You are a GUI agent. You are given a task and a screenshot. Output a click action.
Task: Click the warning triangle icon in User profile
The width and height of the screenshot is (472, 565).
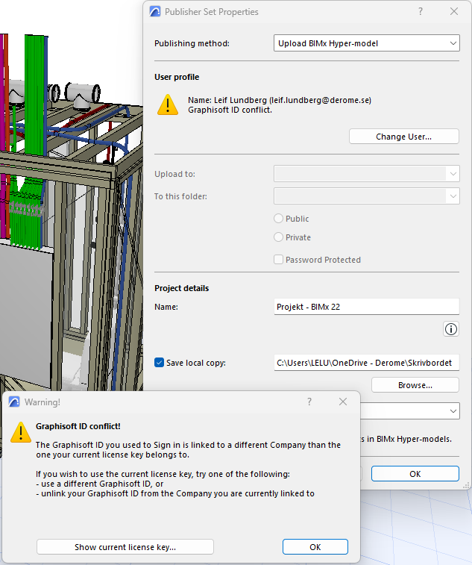pos(168,104)
